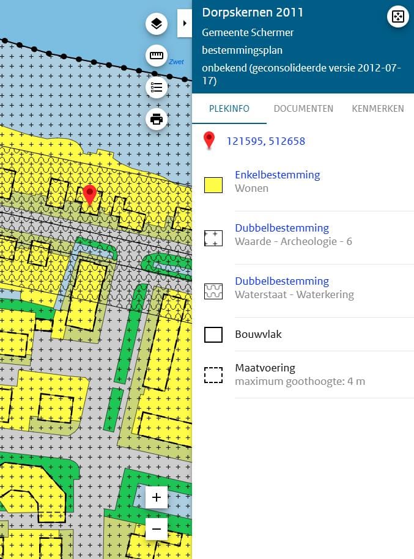
Task: Click the Bouwvlak legend square
Action: point(213,335)
